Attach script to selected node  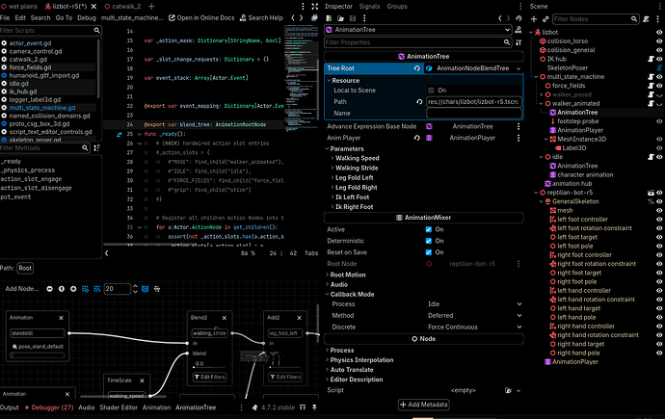pos(646,19)
